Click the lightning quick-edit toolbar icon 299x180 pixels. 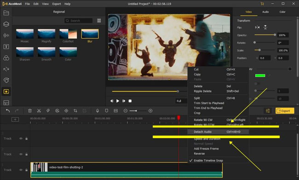[x=48, y=111]
